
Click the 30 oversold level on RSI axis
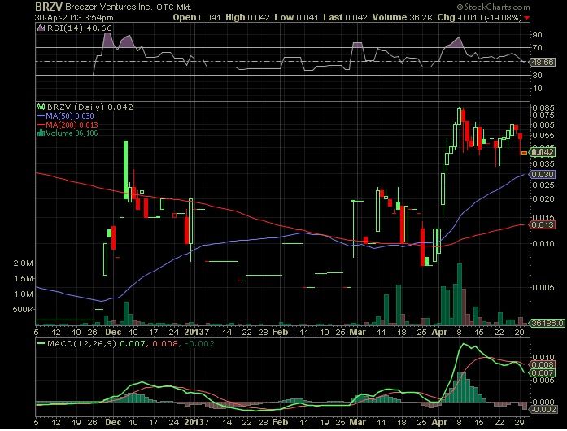[x=537, y=75]
